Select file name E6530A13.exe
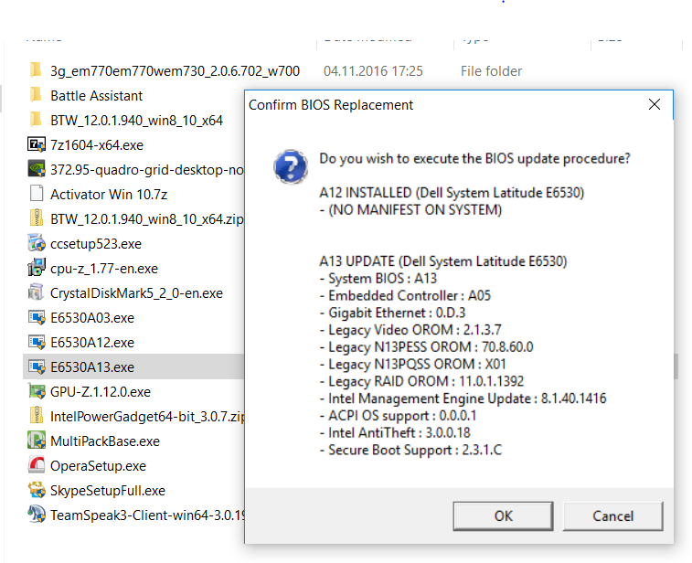The width and height of the screenshot is (692, 563). point(92,367)
